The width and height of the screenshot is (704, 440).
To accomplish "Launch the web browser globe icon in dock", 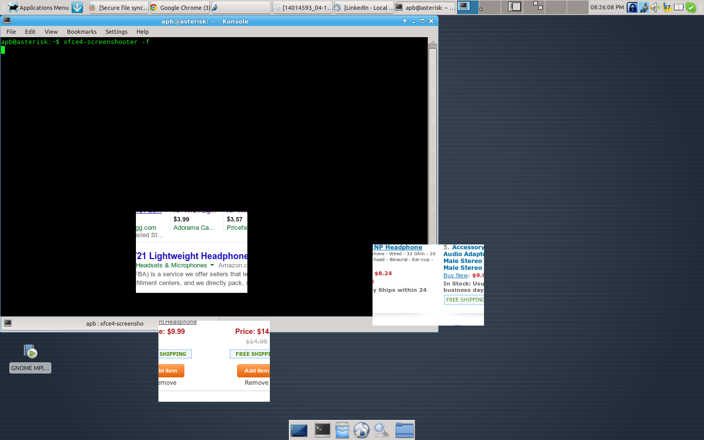I will point(362,430).
